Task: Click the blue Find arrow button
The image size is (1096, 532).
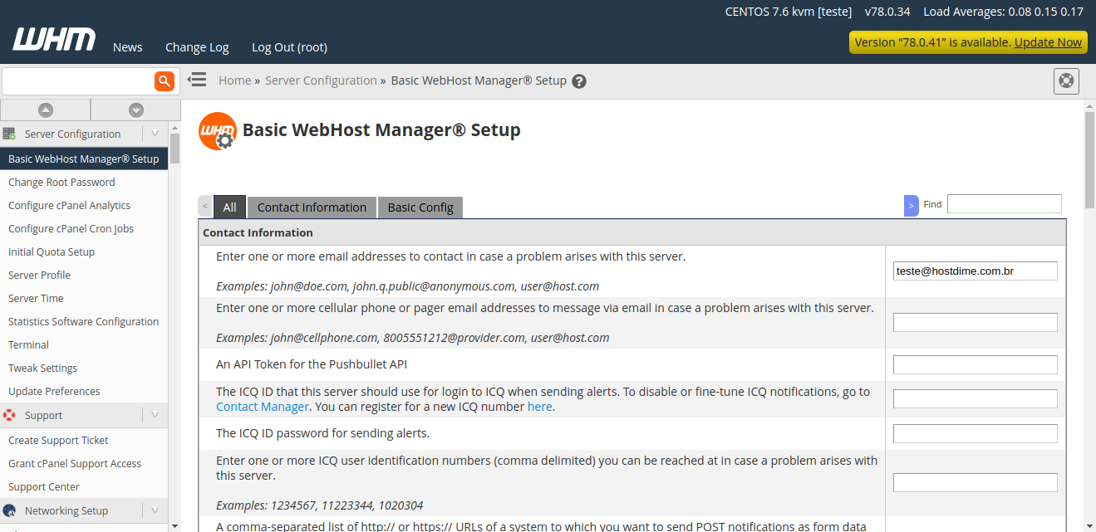Action: tap(911, 205)
